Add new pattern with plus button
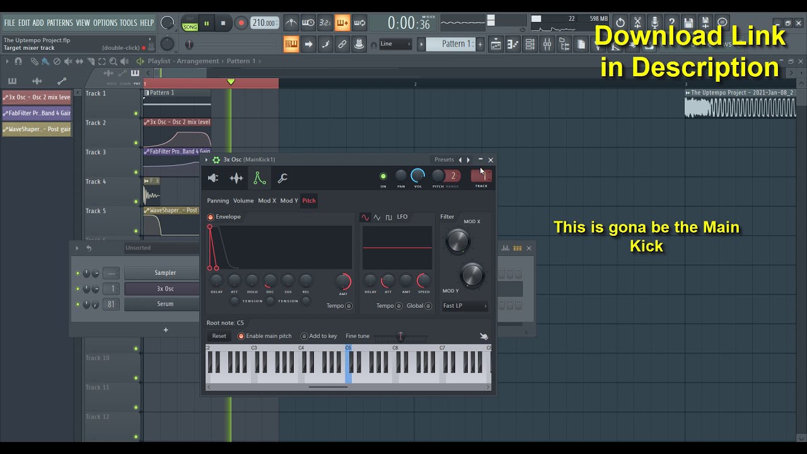Image resolution: width=807 pixels, height=454 pixels. (480, 44)
